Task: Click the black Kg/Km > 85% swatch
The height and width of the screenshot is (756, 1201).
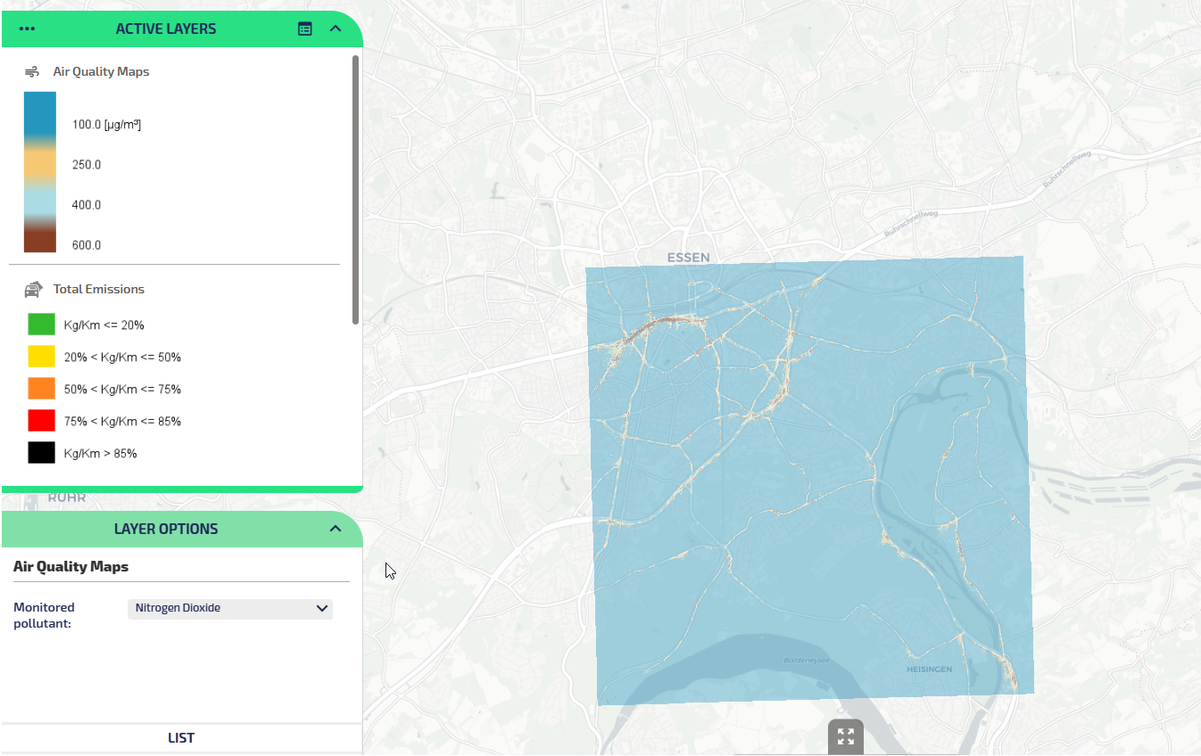Action: (x=41, y=453)
